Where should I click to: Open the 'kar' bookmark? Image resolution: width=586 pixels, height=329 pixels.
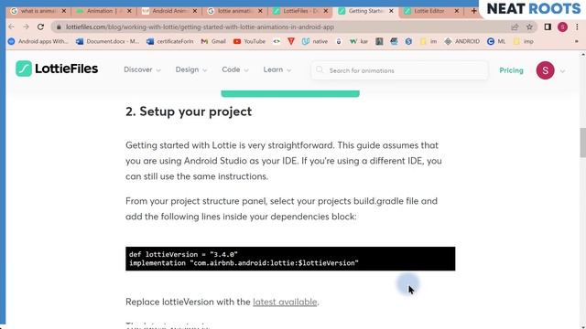tap(359, 41)
